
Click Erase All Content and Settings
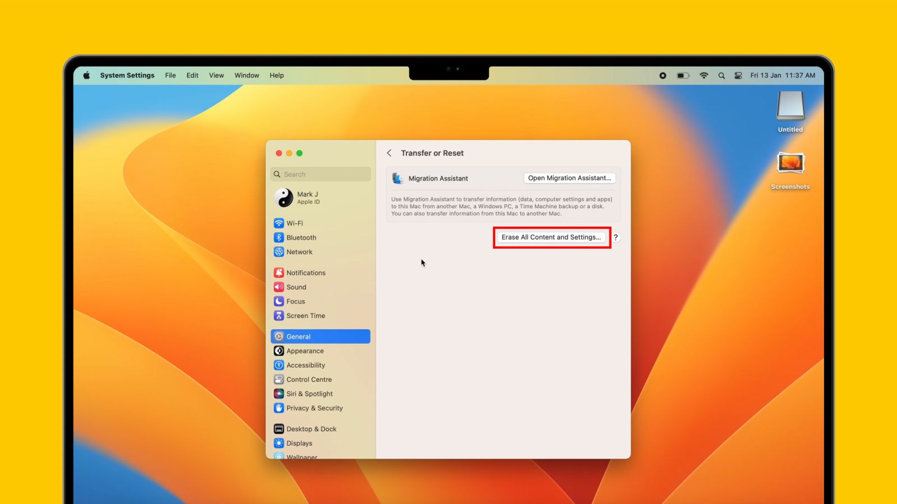[551, 237]
